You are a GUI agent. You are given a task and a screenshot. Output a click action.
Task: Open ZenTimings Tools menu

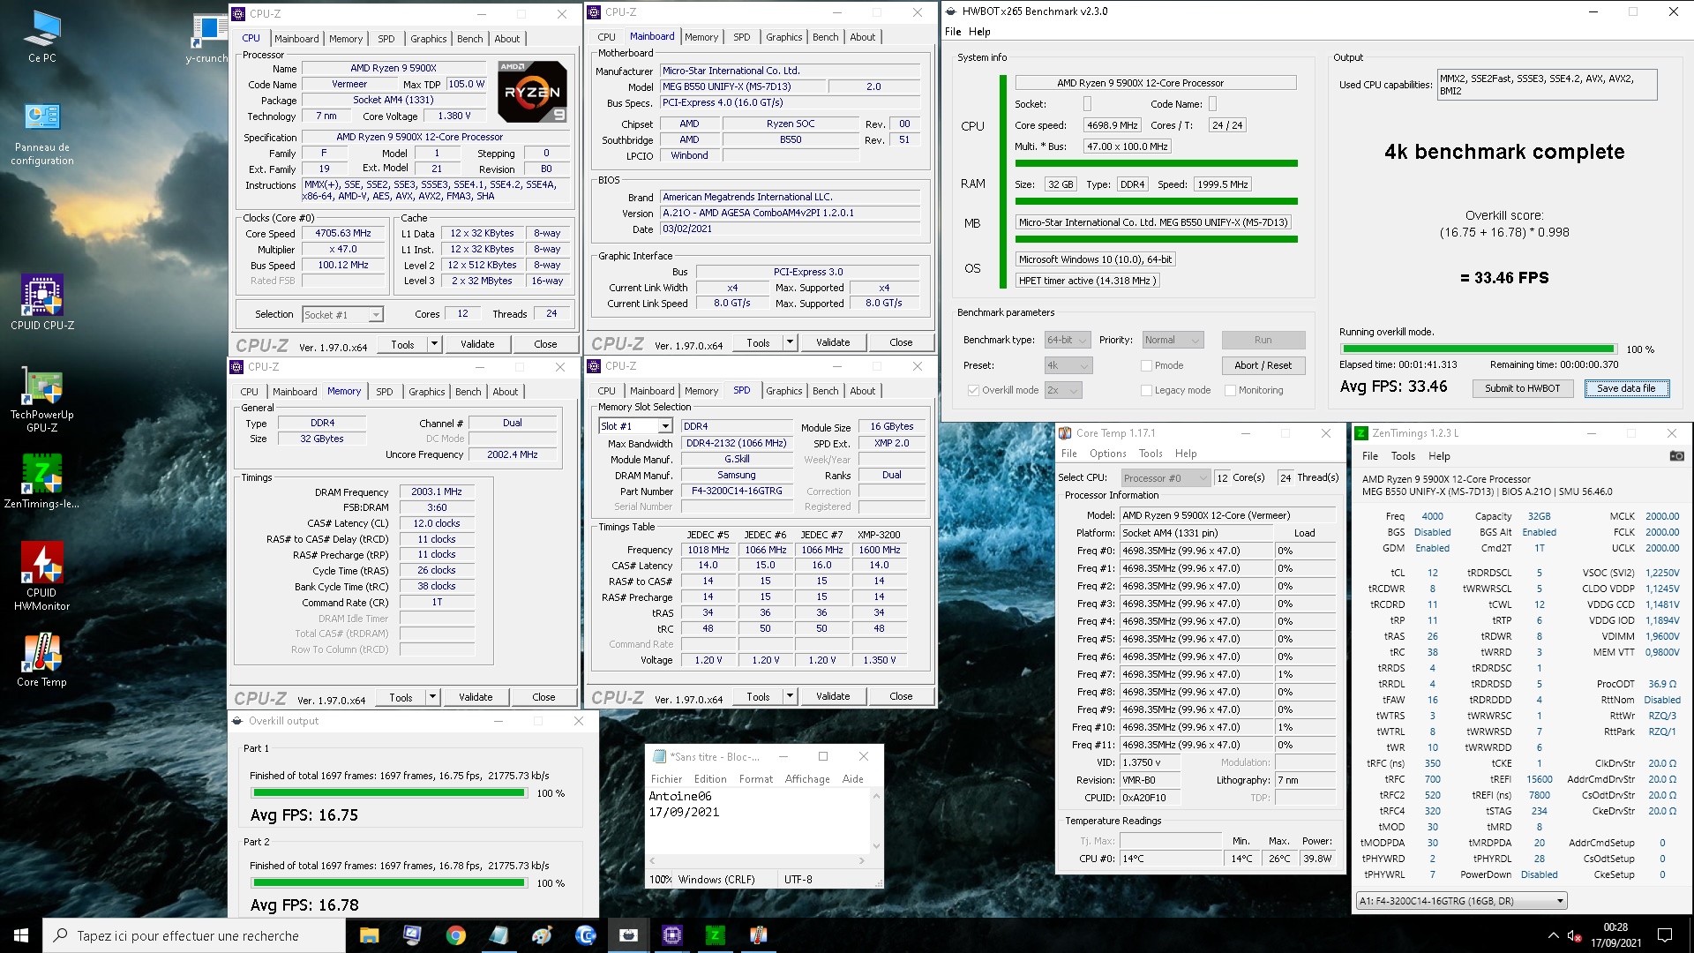pyautogui.click(x=1403, y=456)
